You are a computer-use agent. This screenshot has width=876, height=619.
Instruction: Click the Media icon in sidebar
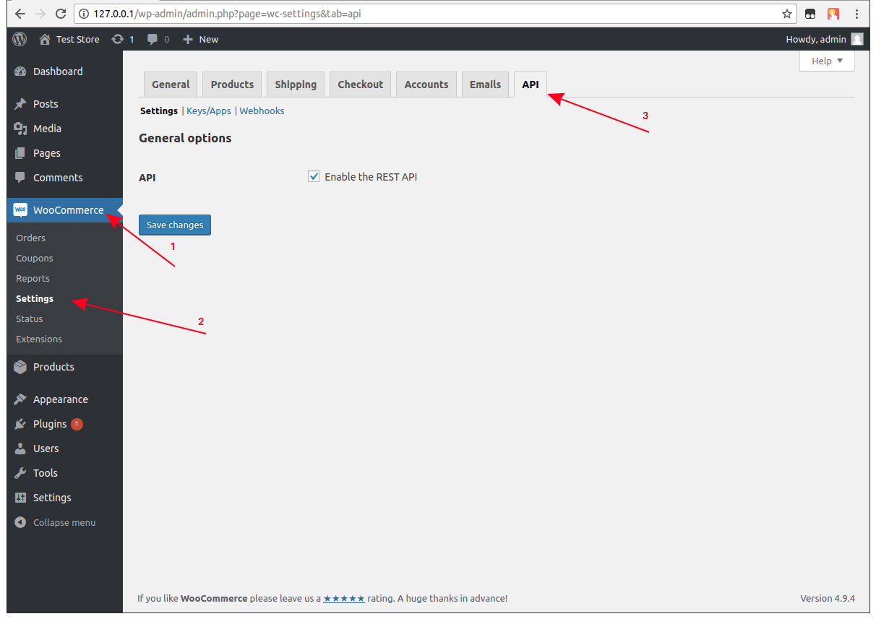[x=20, y=129]
